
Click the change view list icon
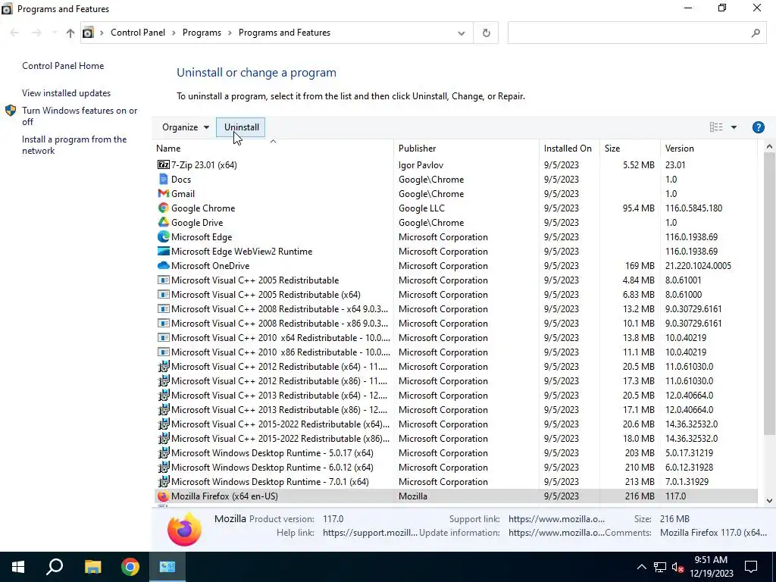coord(715,127)
